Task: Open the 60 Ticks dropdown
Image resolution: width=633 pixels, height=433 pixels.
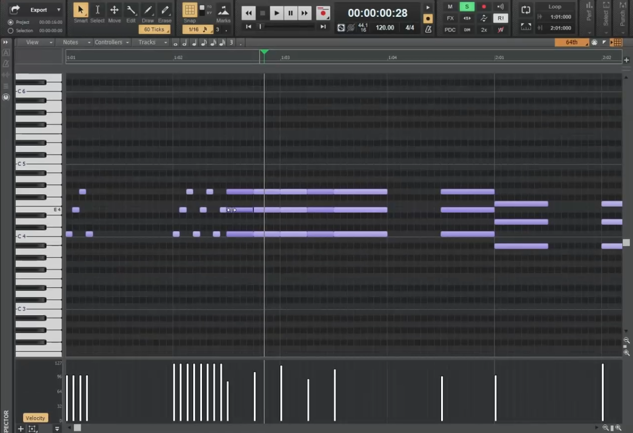Action: [x=154, y=30]
